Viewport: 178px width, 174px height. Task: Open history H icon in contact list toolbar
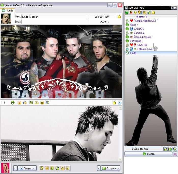point(144,12)
